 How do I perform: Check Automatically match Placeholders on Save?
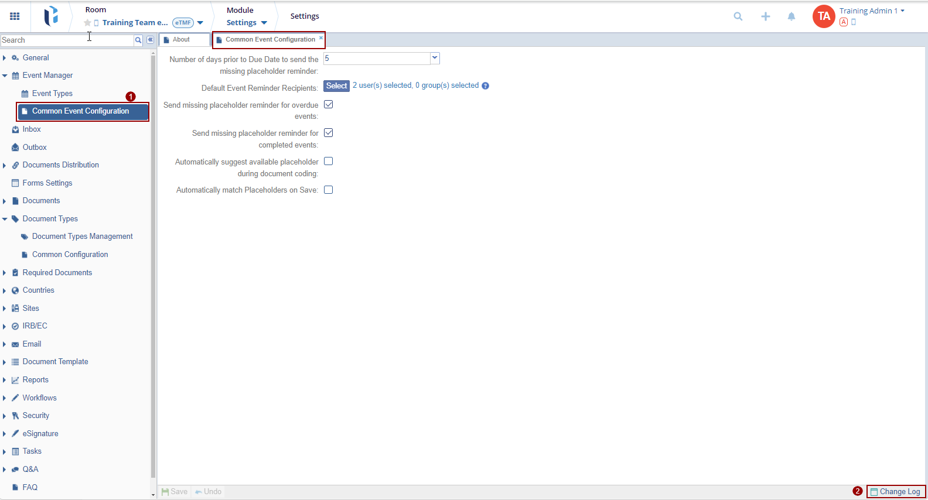point(329,190)
